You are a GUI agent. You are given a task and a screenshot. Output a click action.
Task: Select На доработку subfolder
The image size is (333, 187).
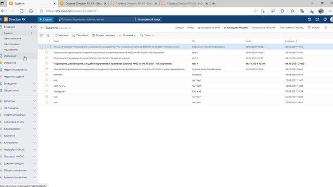click(x=11, y=50)
